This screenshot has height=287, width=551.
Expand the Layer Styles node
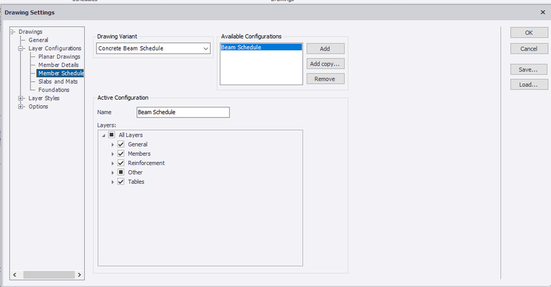tap(21, 98)
